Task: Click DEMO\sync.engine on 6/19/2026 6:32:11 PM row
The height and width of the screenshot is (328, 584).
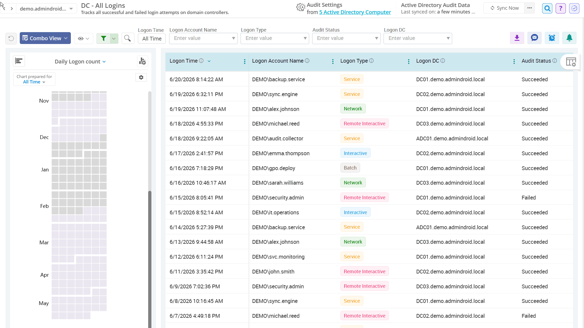Action: (275, 94)
